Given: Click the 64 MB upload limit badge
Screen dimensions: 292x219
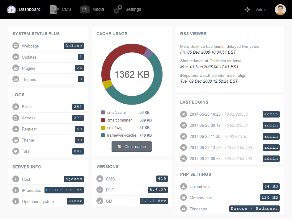Looking at the screenshot, I should pos(271,186).
